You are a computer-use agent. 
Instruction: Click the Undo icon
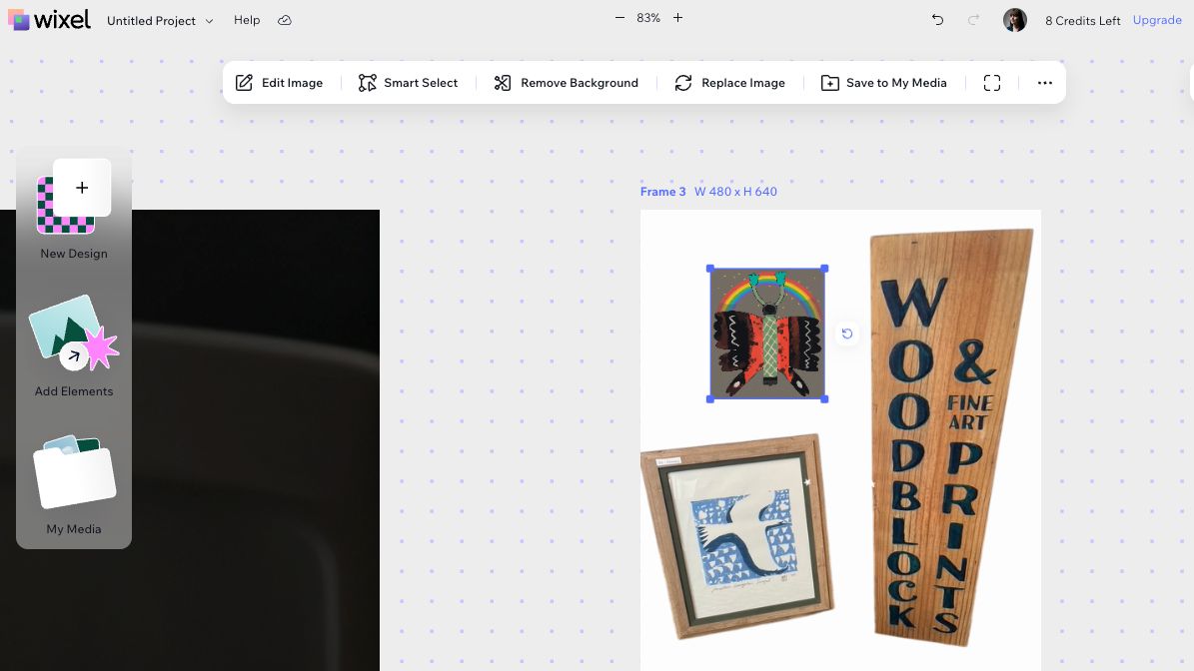coord(937,20)
